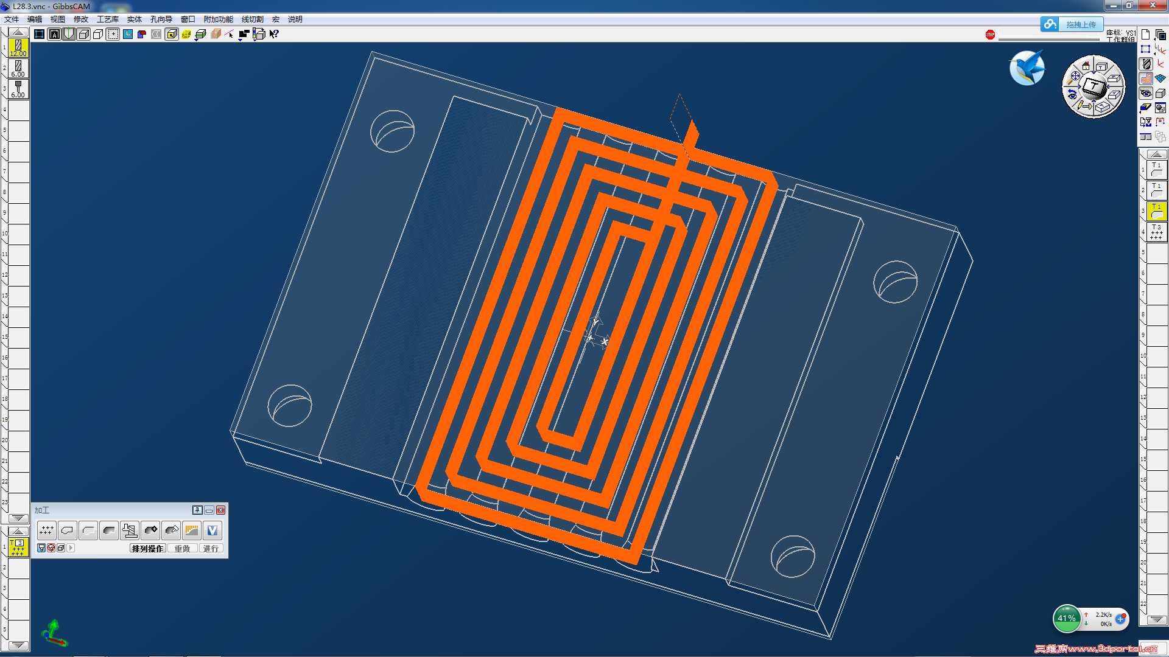Select tool 1 with 12.00 diameter

tap(18, 47)
